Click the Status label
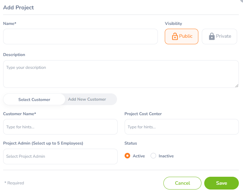Image resolution: width=243 pixels, height=193 pixels. [x=130, y=143]
